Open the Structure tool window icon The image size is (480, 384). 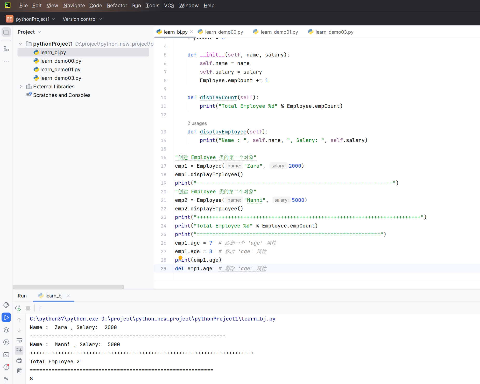point(6,49)
